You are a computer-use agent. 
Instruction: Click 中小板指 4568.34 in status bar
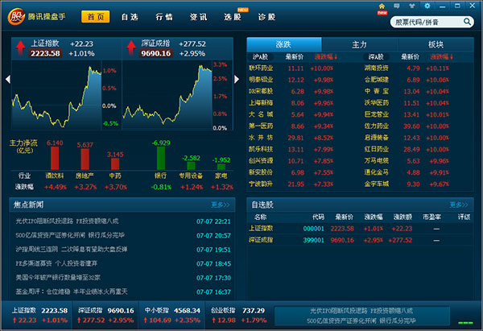coord(172,315)
